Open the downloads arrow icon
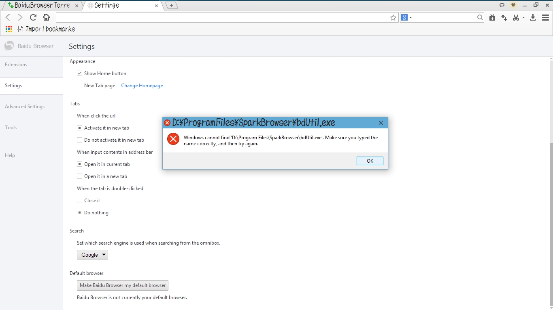This screenshot has width=553, height=310. (x=533, y=17)
